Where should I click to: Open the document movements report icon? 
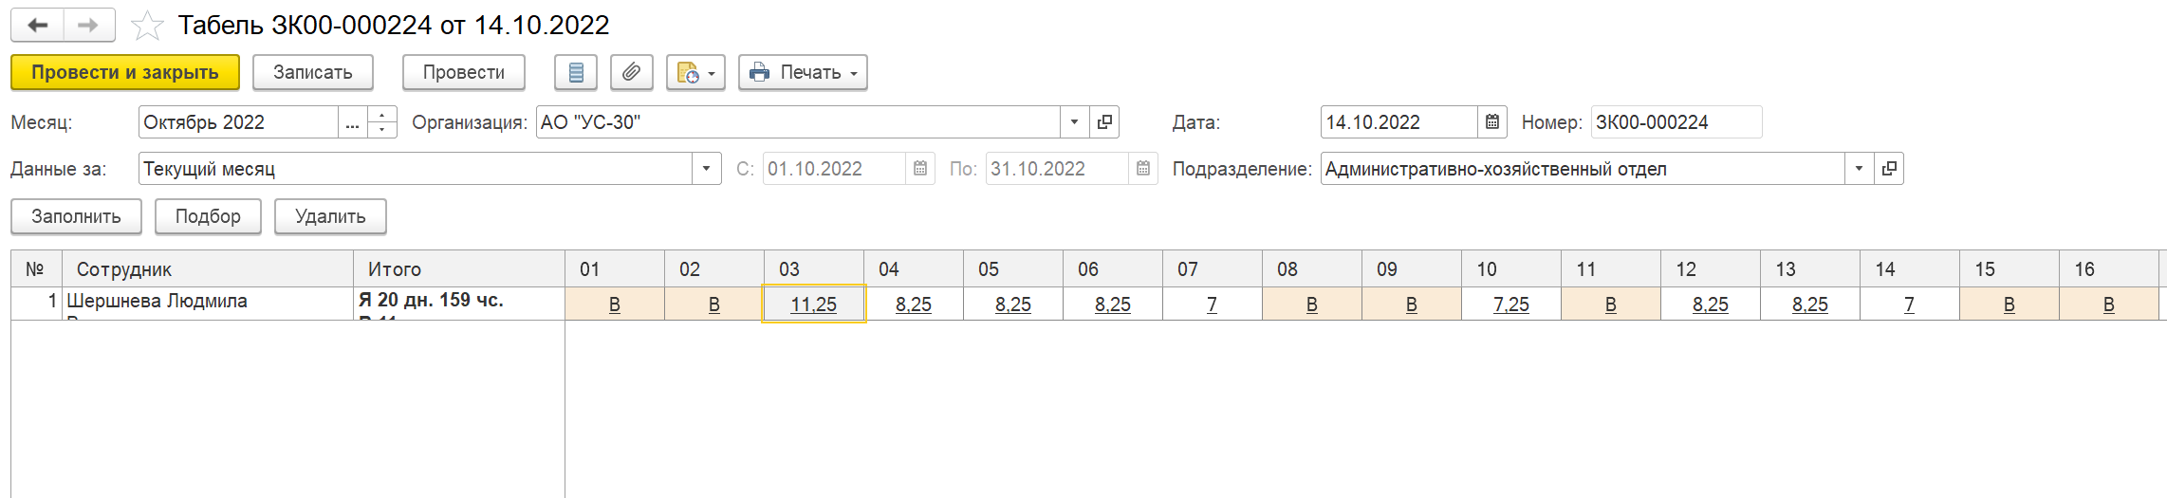pos(576,72)
